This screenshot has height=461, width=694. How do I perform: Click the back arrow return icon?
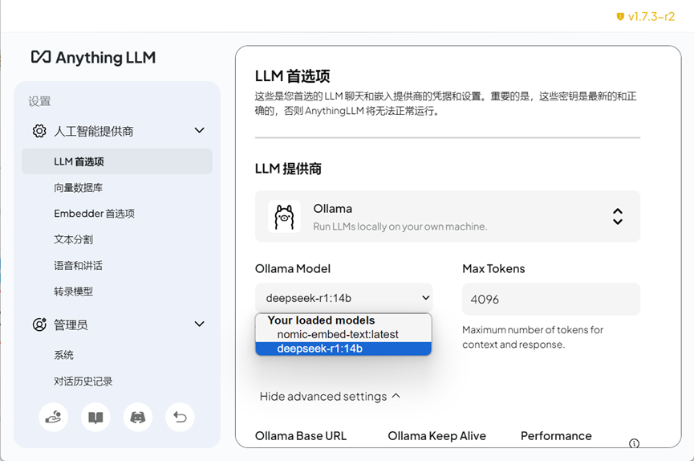pos(180,417)
